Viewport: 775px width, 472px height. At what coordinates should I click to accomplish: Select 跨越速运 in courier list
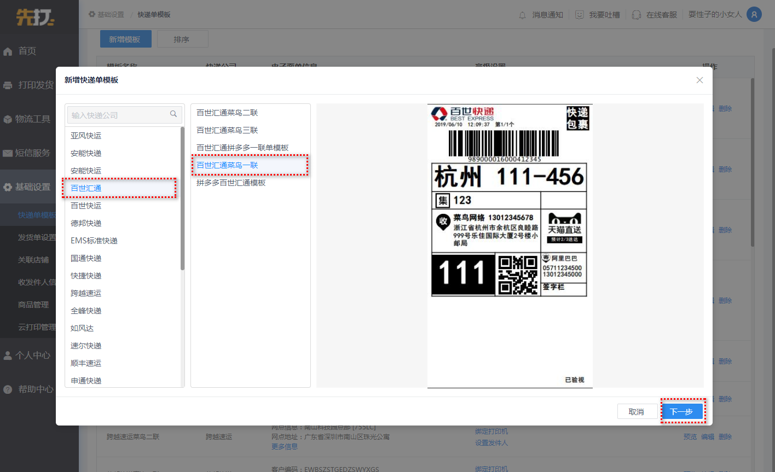coord(86,293)
